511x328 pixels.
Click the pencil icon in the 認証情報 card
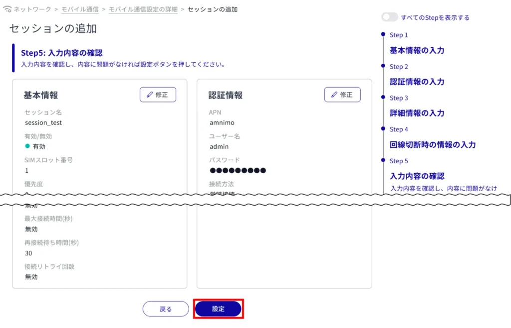point(334,95)
